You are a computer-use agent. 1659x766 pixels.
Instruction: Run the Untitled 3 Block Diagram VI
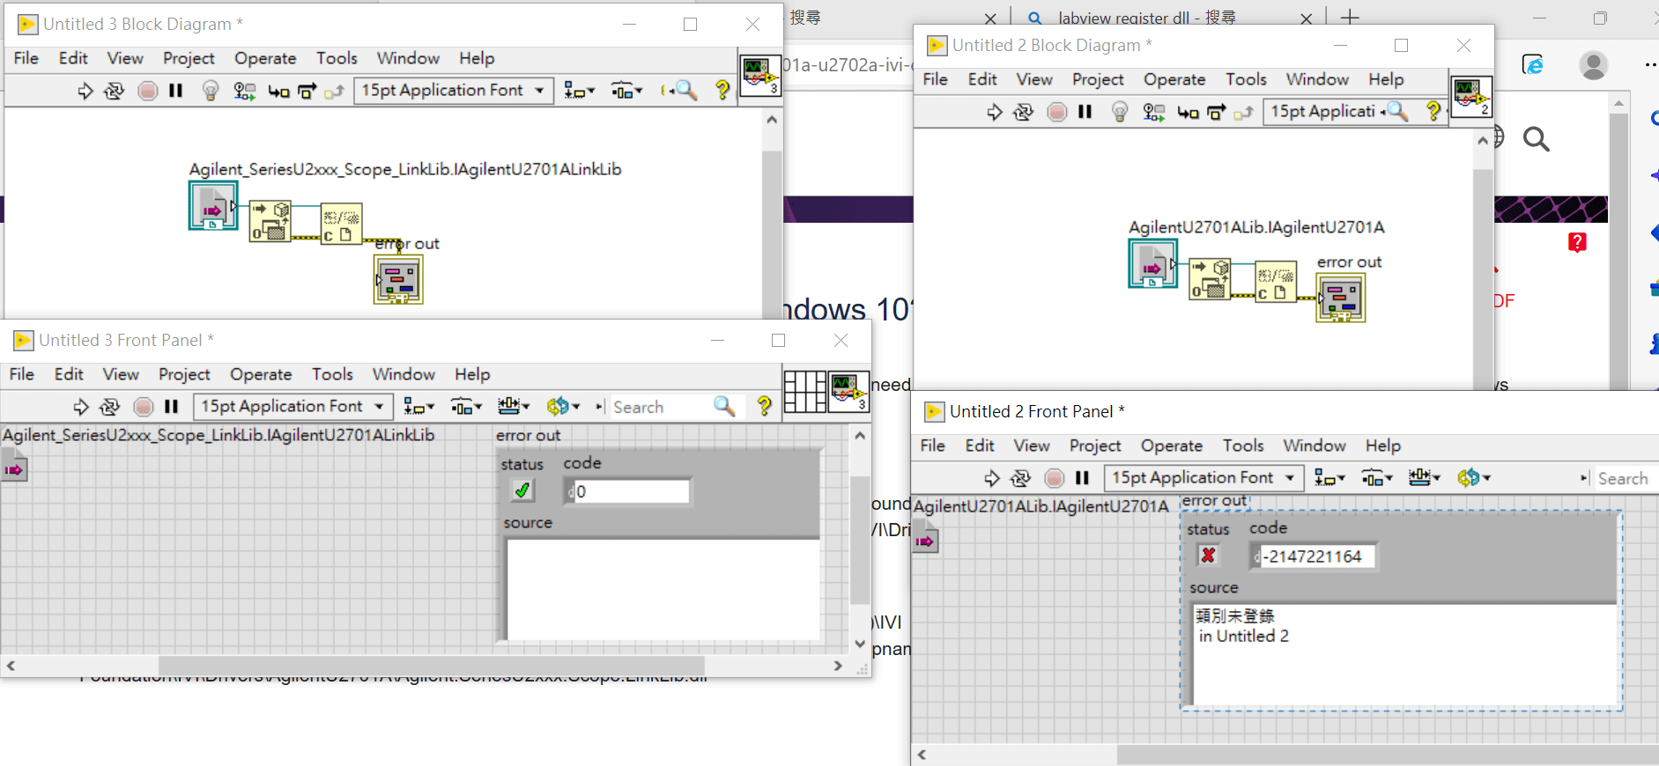click(85, 91)
